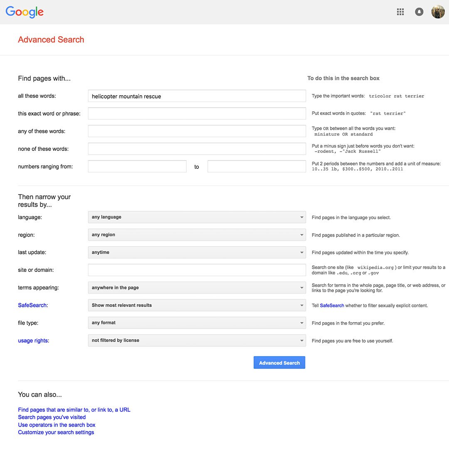Open the SafeSearch label link
Viewport: 449px width, 449px height.
pos(32,305)
